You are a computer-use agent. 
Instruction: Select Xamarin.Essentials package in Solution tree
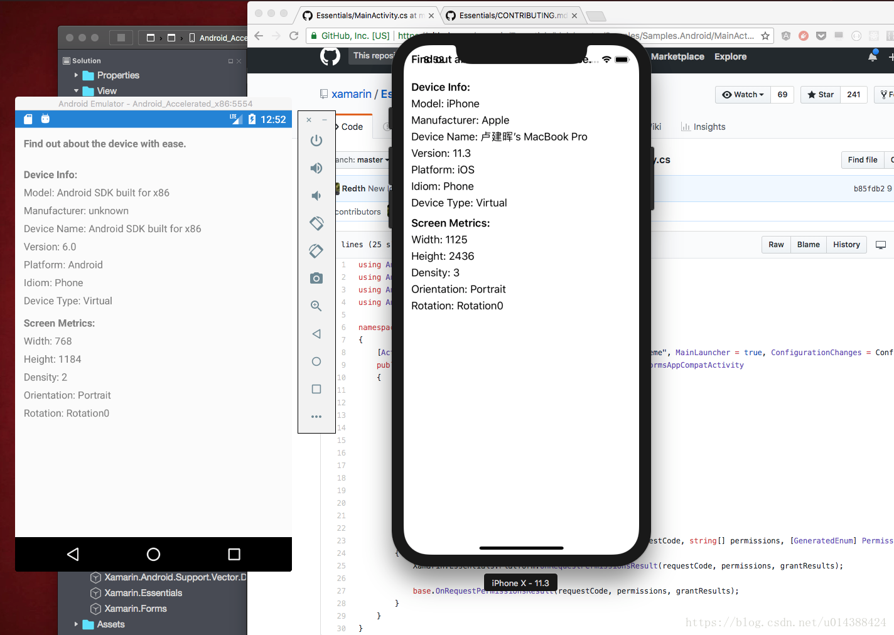143,593
